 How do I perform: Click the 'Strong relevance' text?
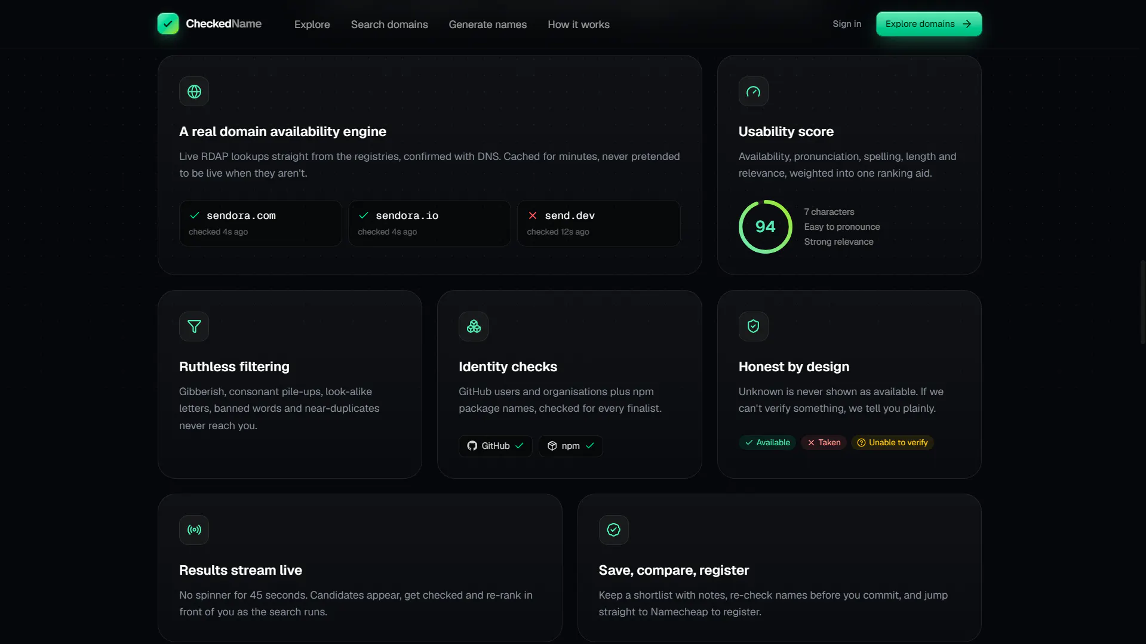(x=838, y=242)
